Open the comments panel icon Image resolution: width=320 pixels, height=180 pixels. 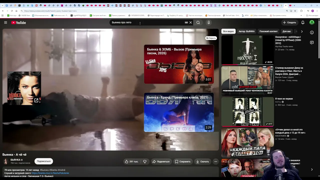(x=312, y=42)
